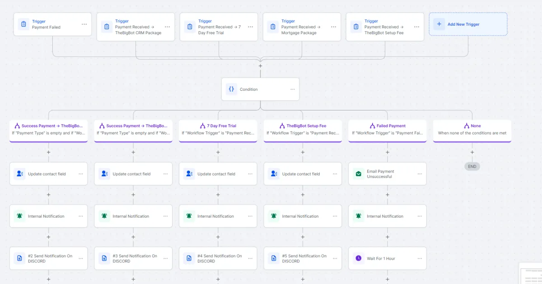
Task: Click the TheBigBot Setup Fee trigger icon
Action: pyautogui.click(x=356, y=27)
